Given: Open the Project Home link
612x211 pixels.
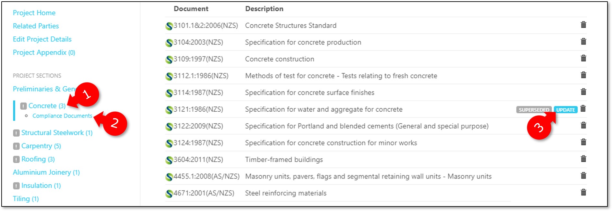Looking at the screenshot, I should click(x=34, y=13).
